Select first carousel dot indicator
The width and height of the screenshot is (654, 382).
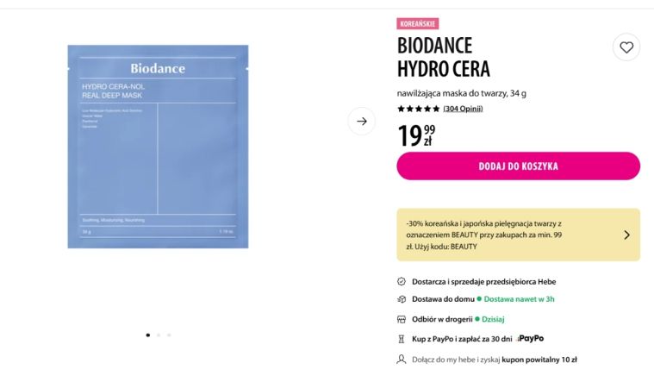tap(148, 335)
